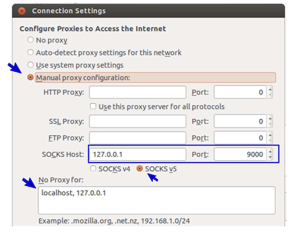Select SOCKS v4 option
Image resolution: width=297 pixels, height=233 pixels.
click(93, 168)
